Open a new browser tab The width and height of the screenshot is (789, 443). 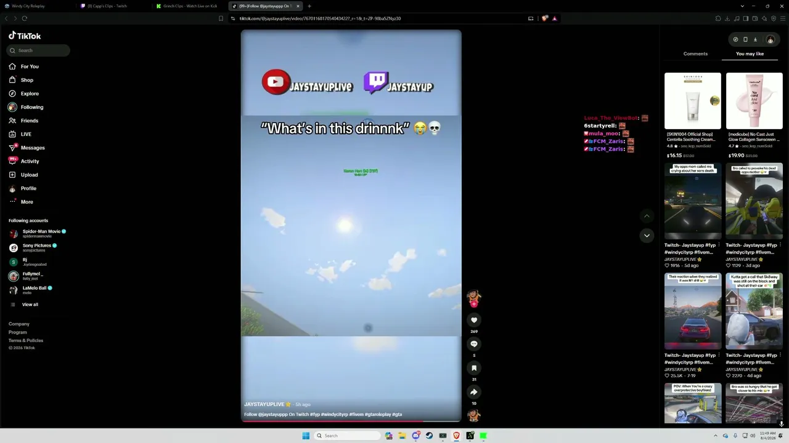309,6
